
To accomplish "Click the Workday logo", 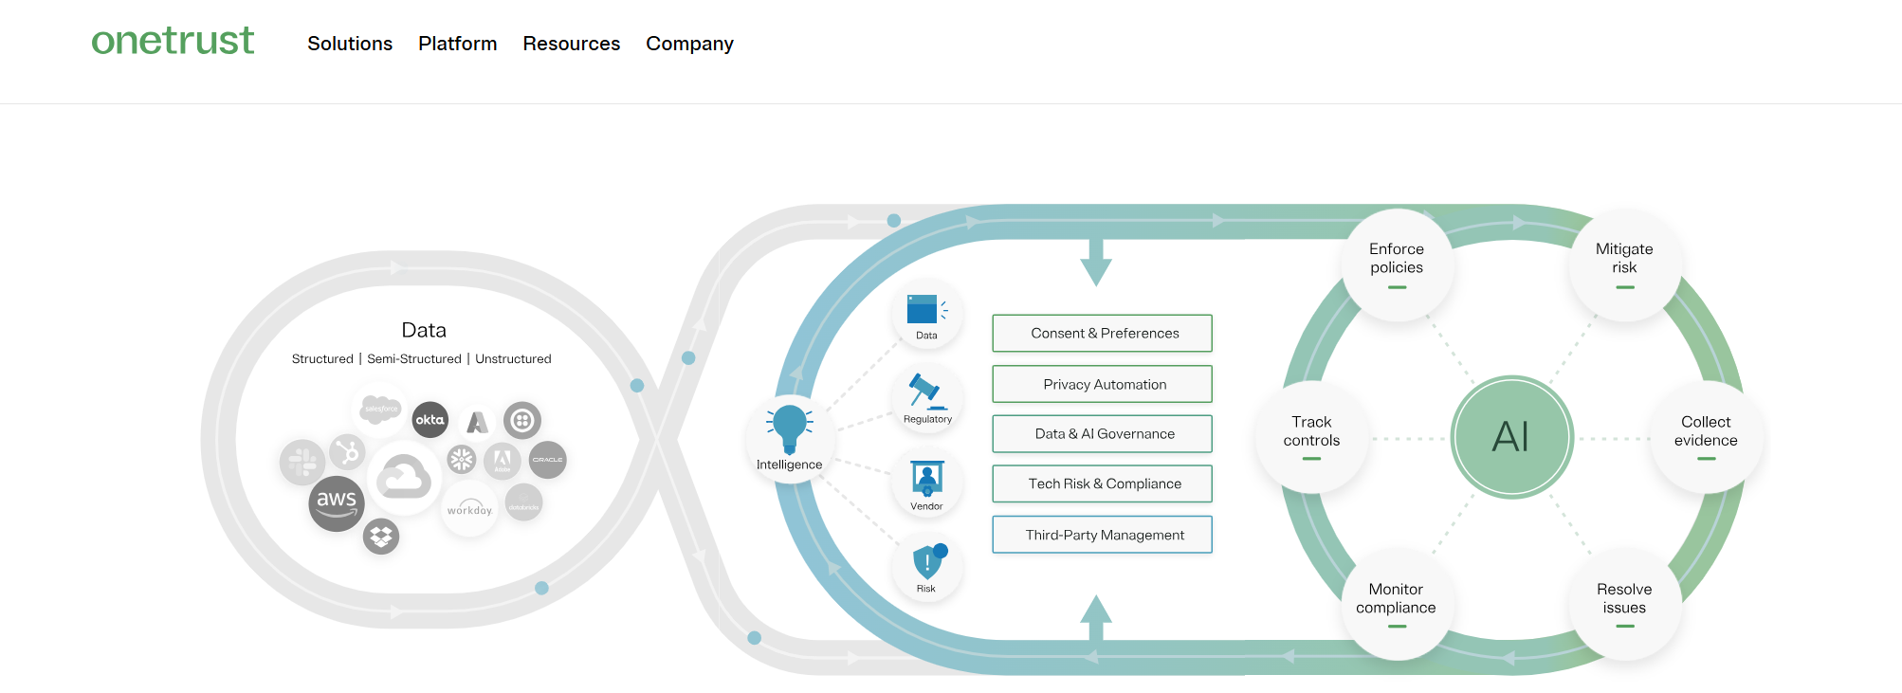I will click(470, 509).
